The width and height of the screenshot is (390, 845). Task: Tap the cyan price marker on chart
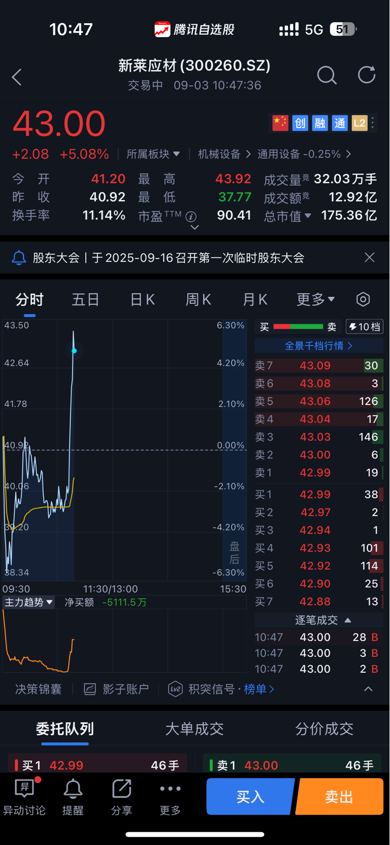pyautogui.click(x=74, y=351)
